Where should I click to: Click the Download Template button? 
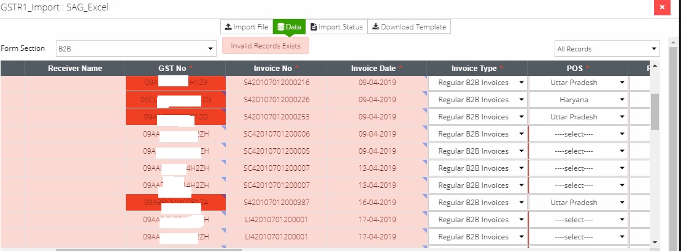pos(410,27)
